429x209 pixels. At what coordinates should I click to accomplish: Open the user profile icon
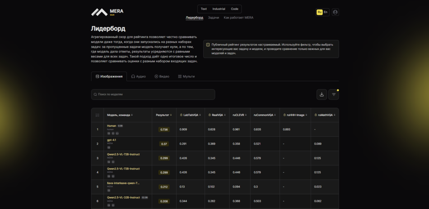[335, 12]
